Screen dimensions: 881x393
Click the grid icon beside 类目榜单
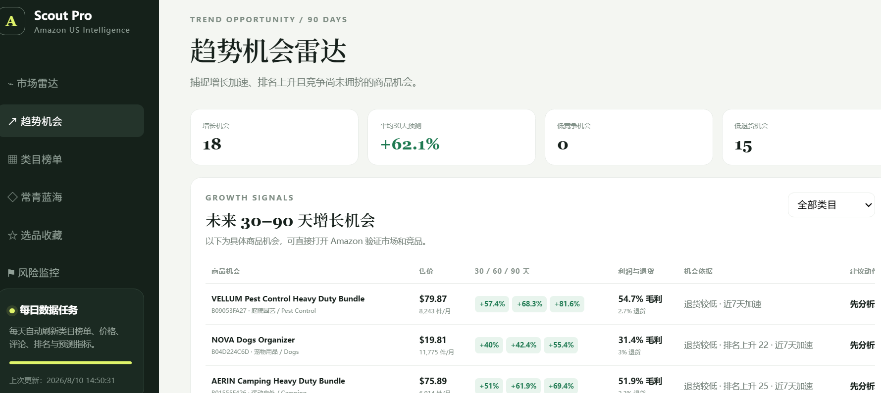13,159
